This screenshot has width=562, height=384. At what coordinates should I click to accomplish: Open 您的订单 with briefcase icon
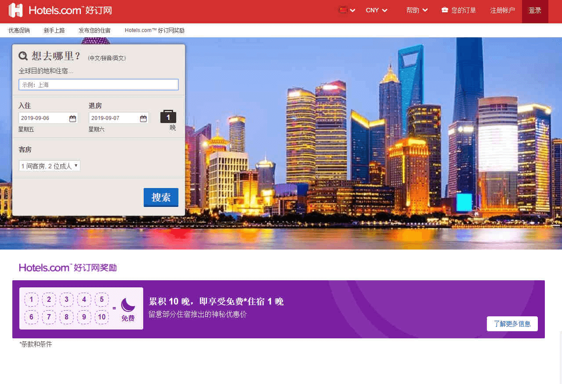point(459,10)
